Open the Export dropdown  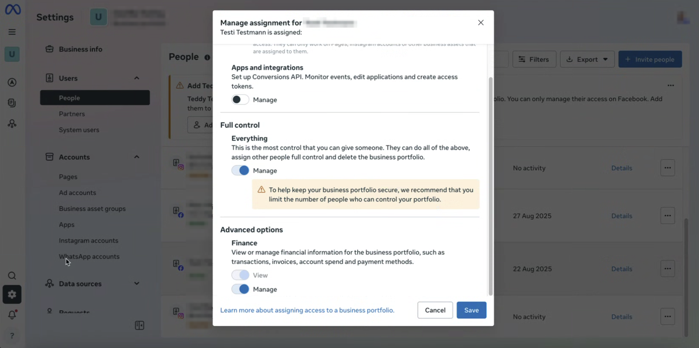587,59
